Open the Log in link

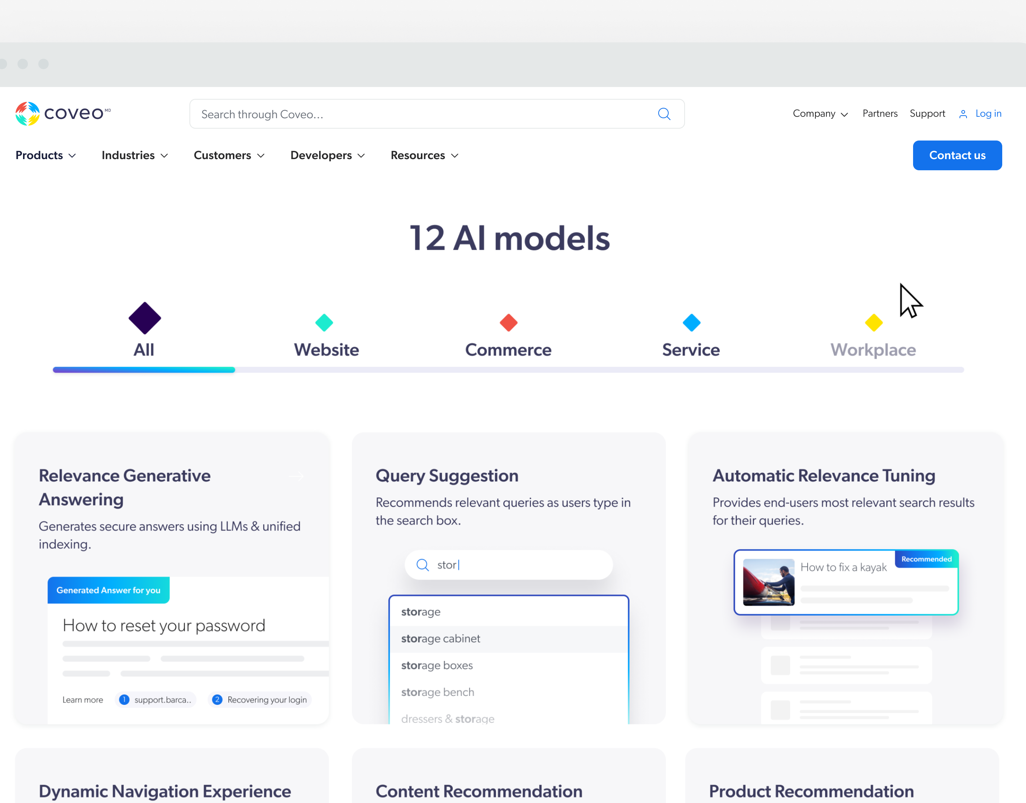pos(988,114)
